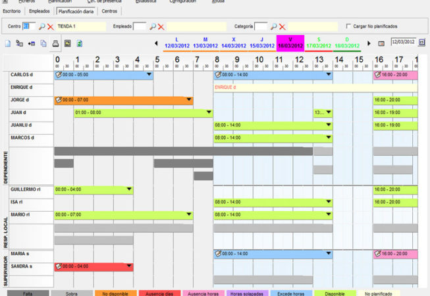This screenshot has height=296, width=430.
Task: Search for a Centro with magnifier
Action: [41, 26]
